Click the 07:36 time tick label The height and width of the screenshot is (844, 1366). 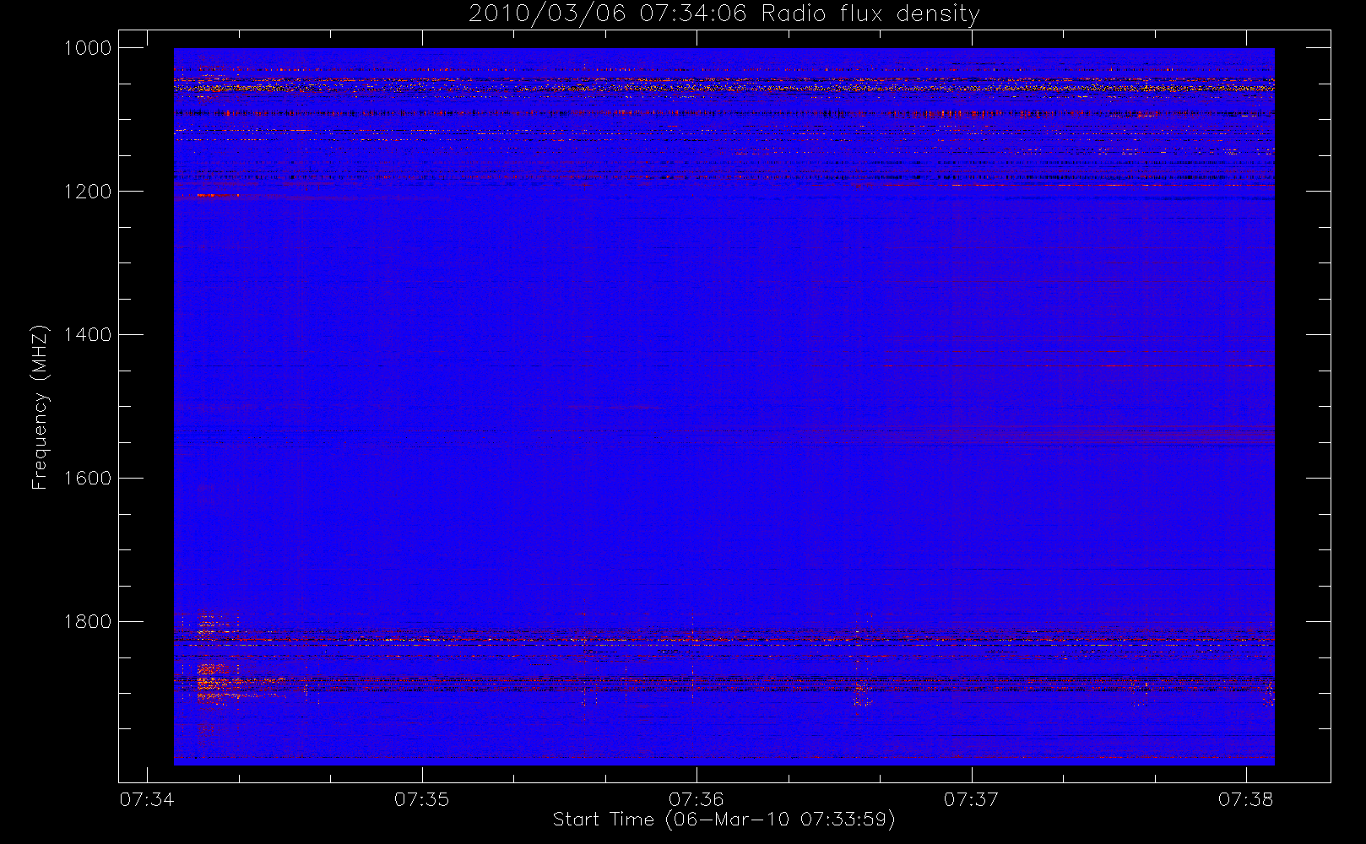[697, 799]
